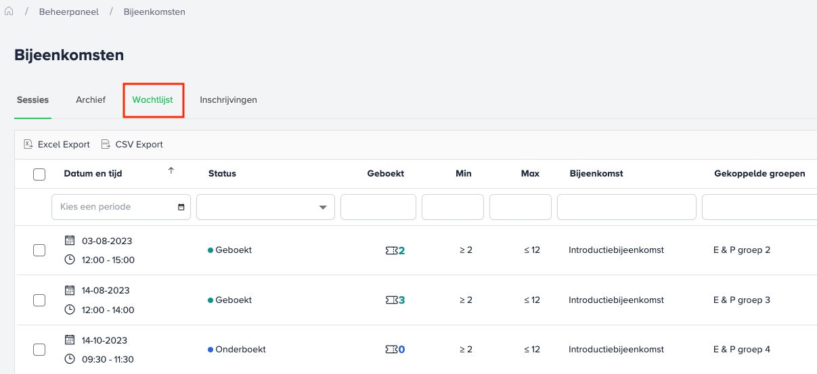
Task: Click the ascending sort arrow on Datum en tijd
Action: (x=171, y=171)
